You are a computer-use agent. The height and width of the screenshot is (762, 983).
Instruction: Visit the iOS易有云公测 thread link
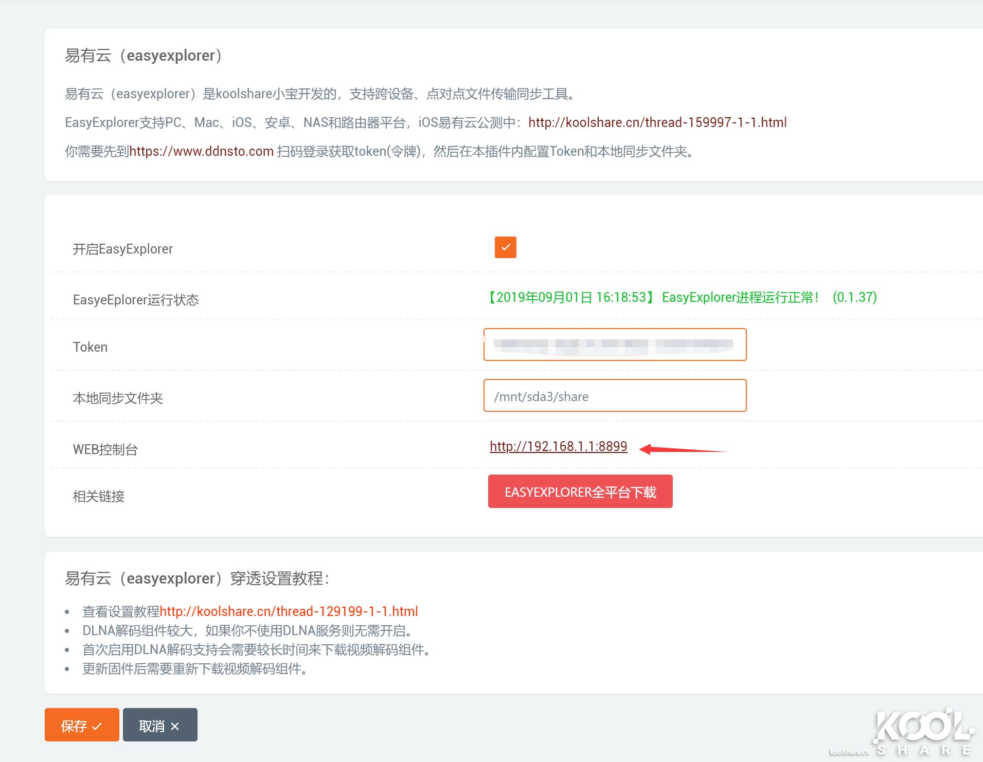click(657, 122)
